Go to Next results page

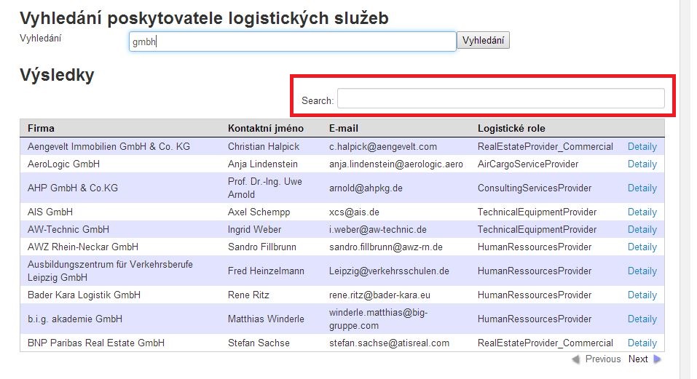(x=638, y=359)
